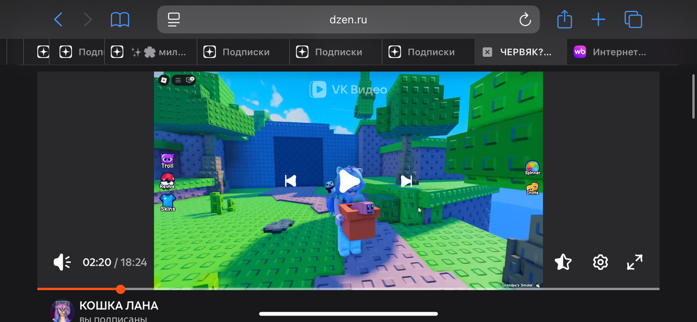Click the КОШКА ЛАНА channel avatar

click(x=62, y=312)
